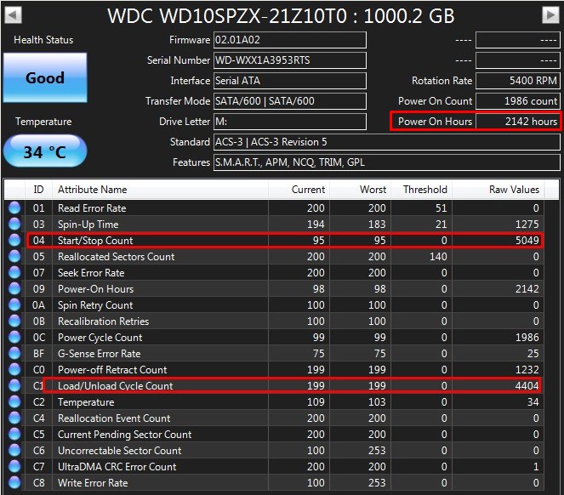Image resolution: width=564 pixels, height=495 pixels.
Task: Click status icon of C2 Temperature row
Action: point(14,401)
